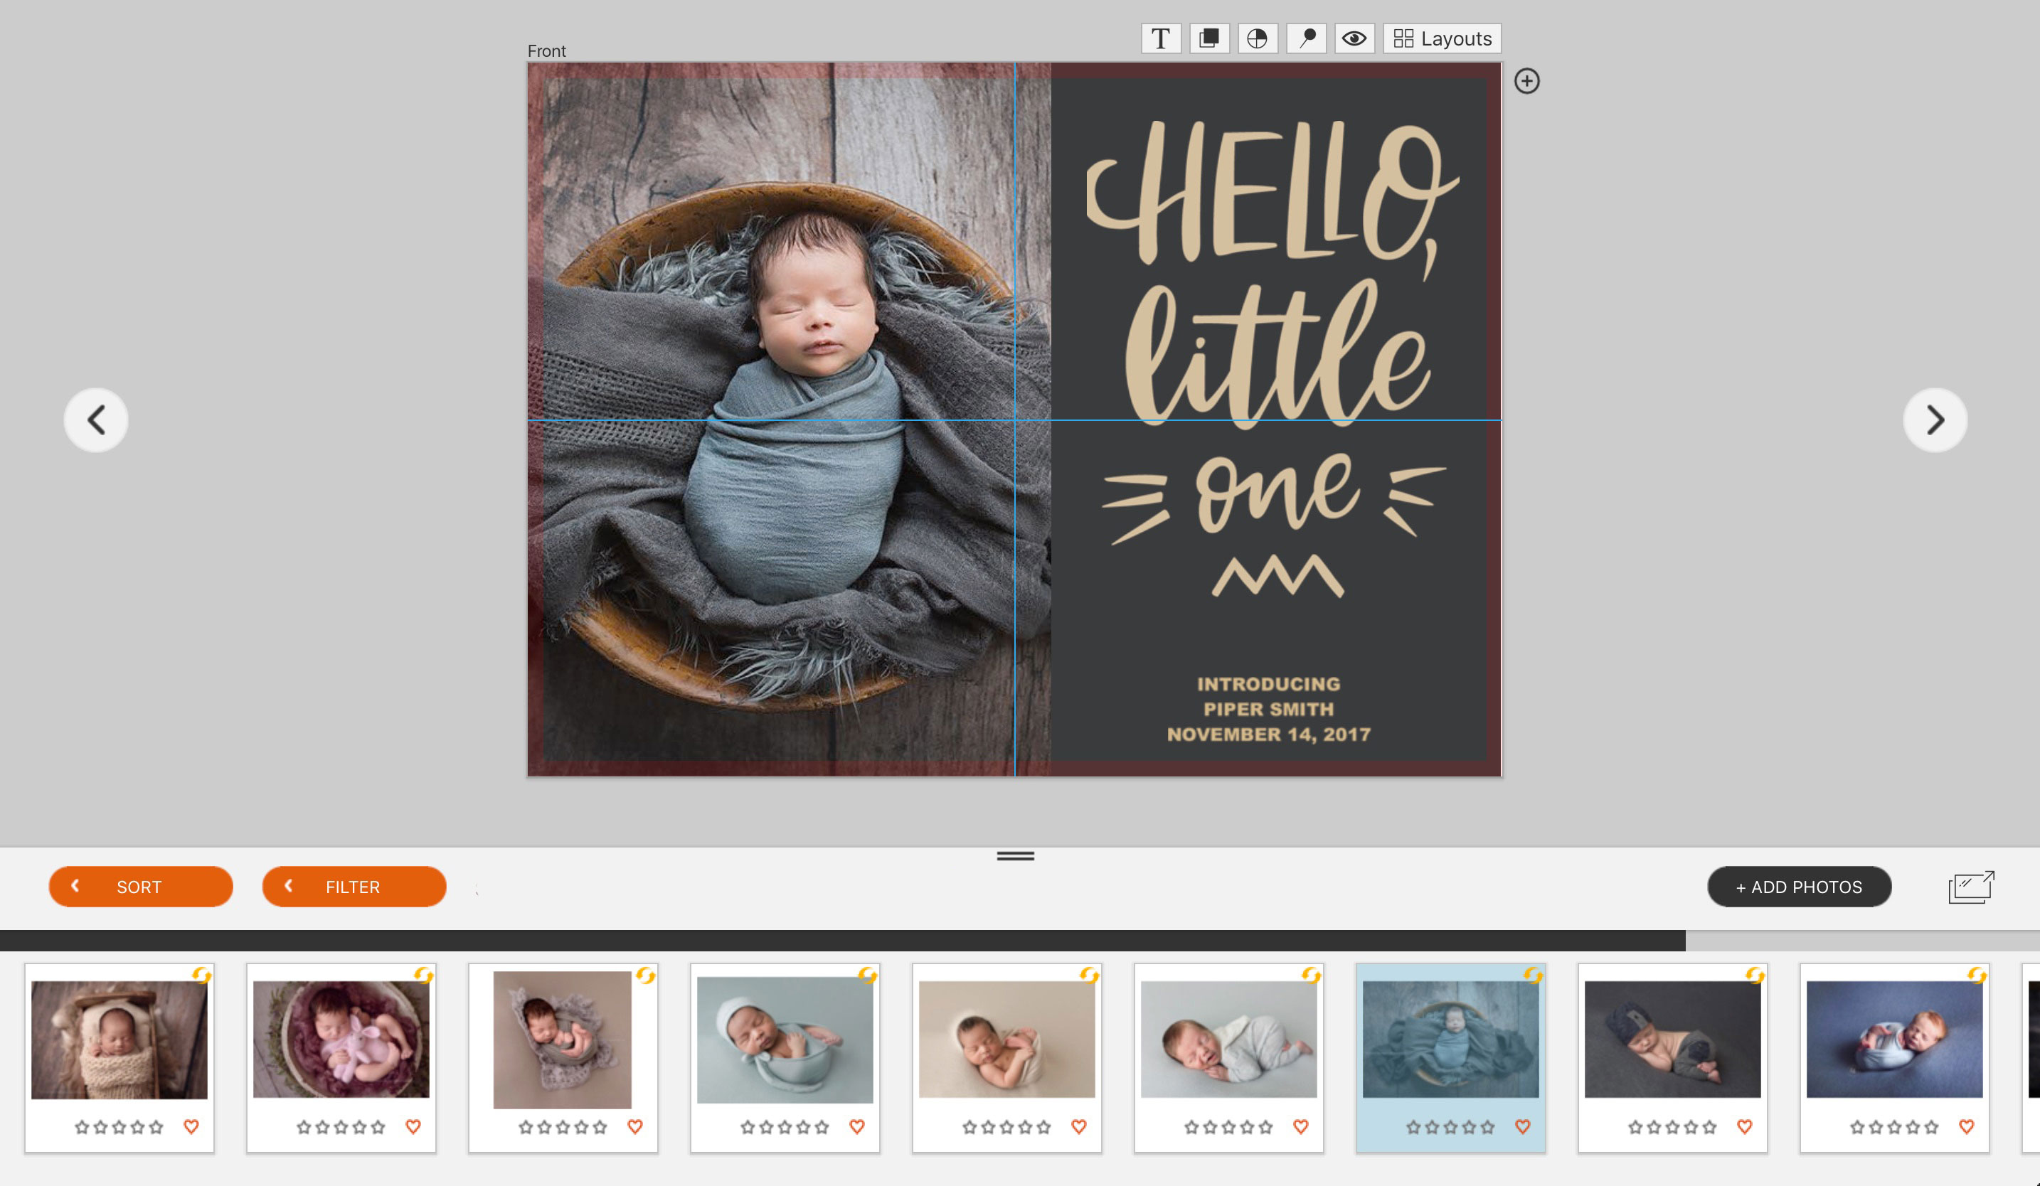This screenshot has width=2040, height=1186.
Task: Click the 'PIPER SMITH' name text
Action: point(1268,709)
